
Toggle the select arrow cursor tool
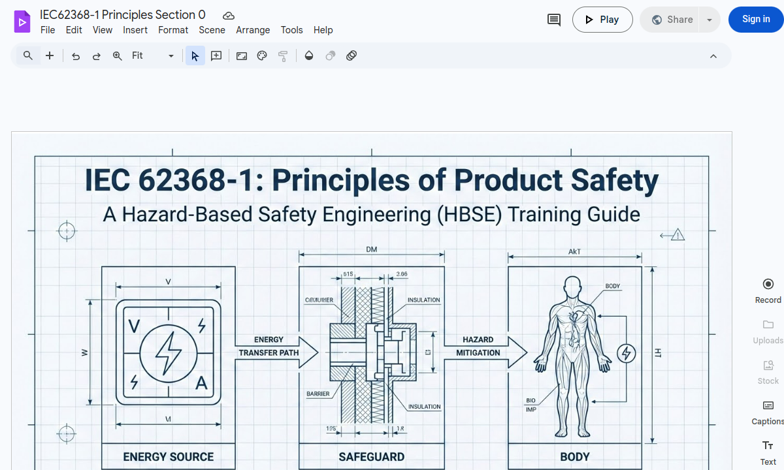coord(195,56)
